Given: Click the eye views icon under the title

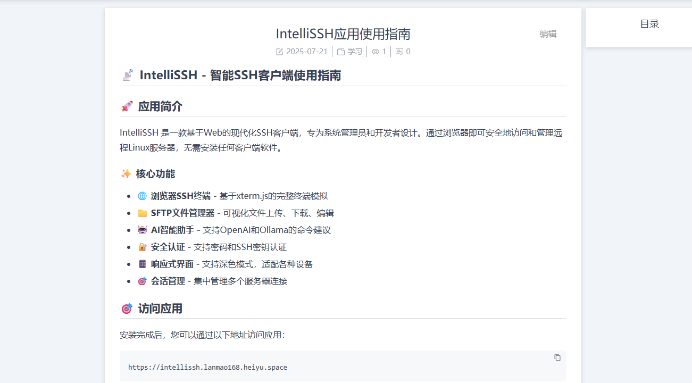Looking at the screenshot, I should tap(376, 52).
